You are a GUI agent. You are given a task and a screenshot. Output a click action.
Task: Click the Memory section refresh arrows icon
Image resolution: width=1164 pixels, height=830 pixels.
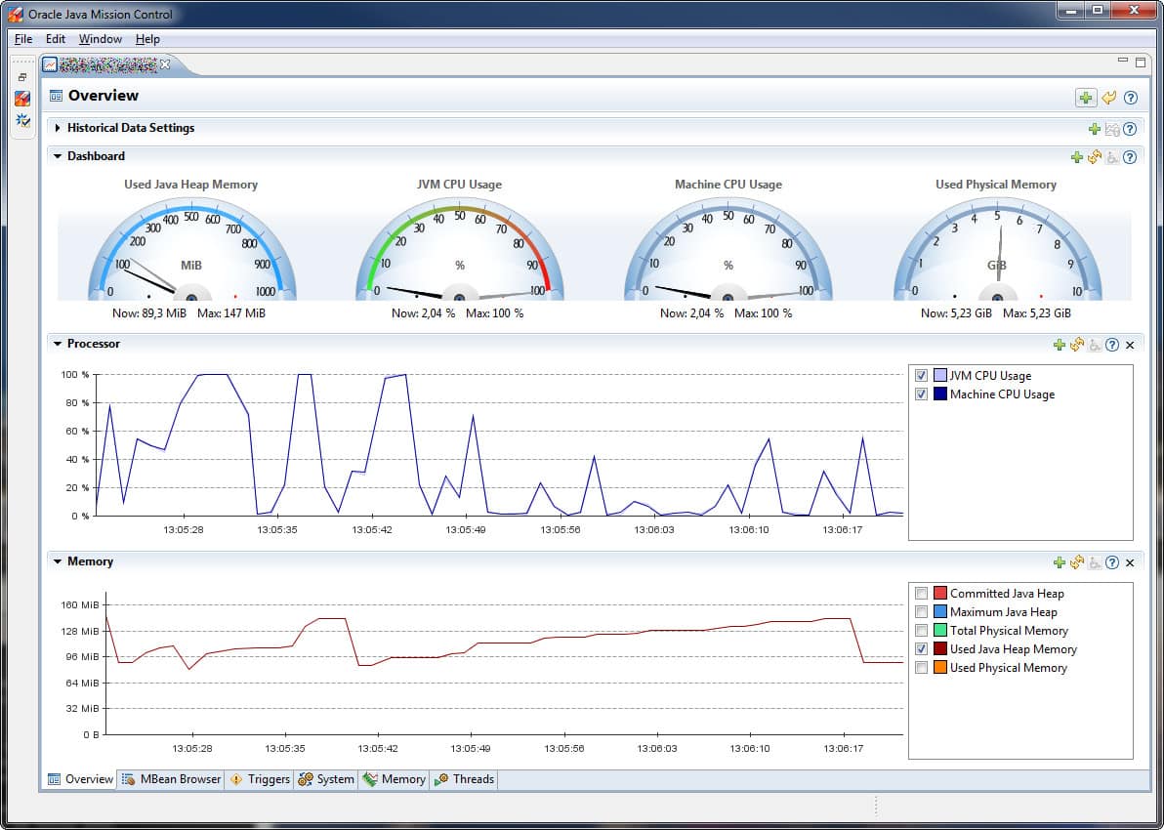(x=1076, y=562)
